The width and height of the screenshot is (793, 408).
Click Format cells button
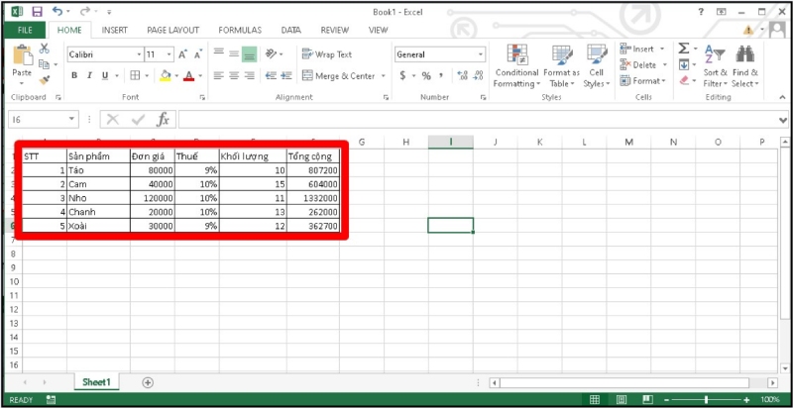pyautogui.click(x=642, y=81)
